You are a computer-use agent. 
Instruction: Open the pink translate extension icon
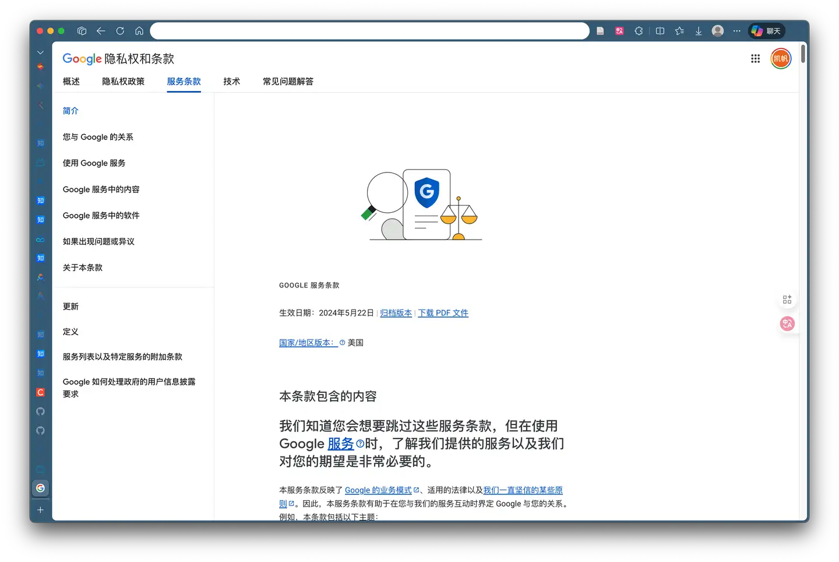click(619, 31)
